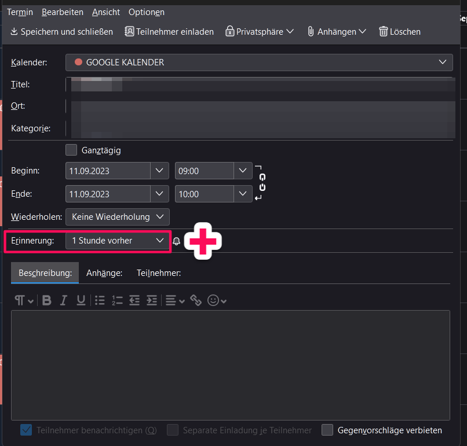Click the bold formatting icon
Viewport: 467px width, 446px height.
(47, 300)
